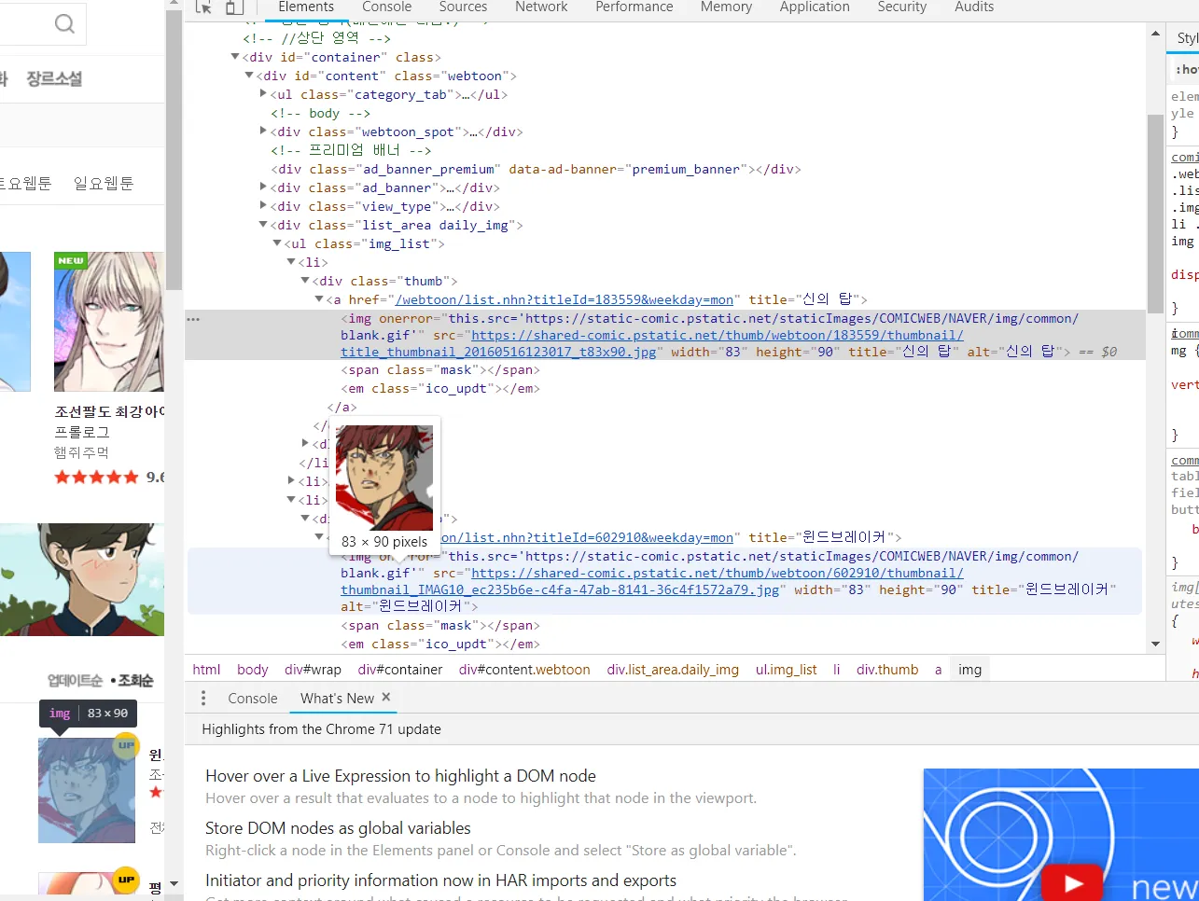Select ul.img_list in the breadcrumb

(x=786, y=670)
